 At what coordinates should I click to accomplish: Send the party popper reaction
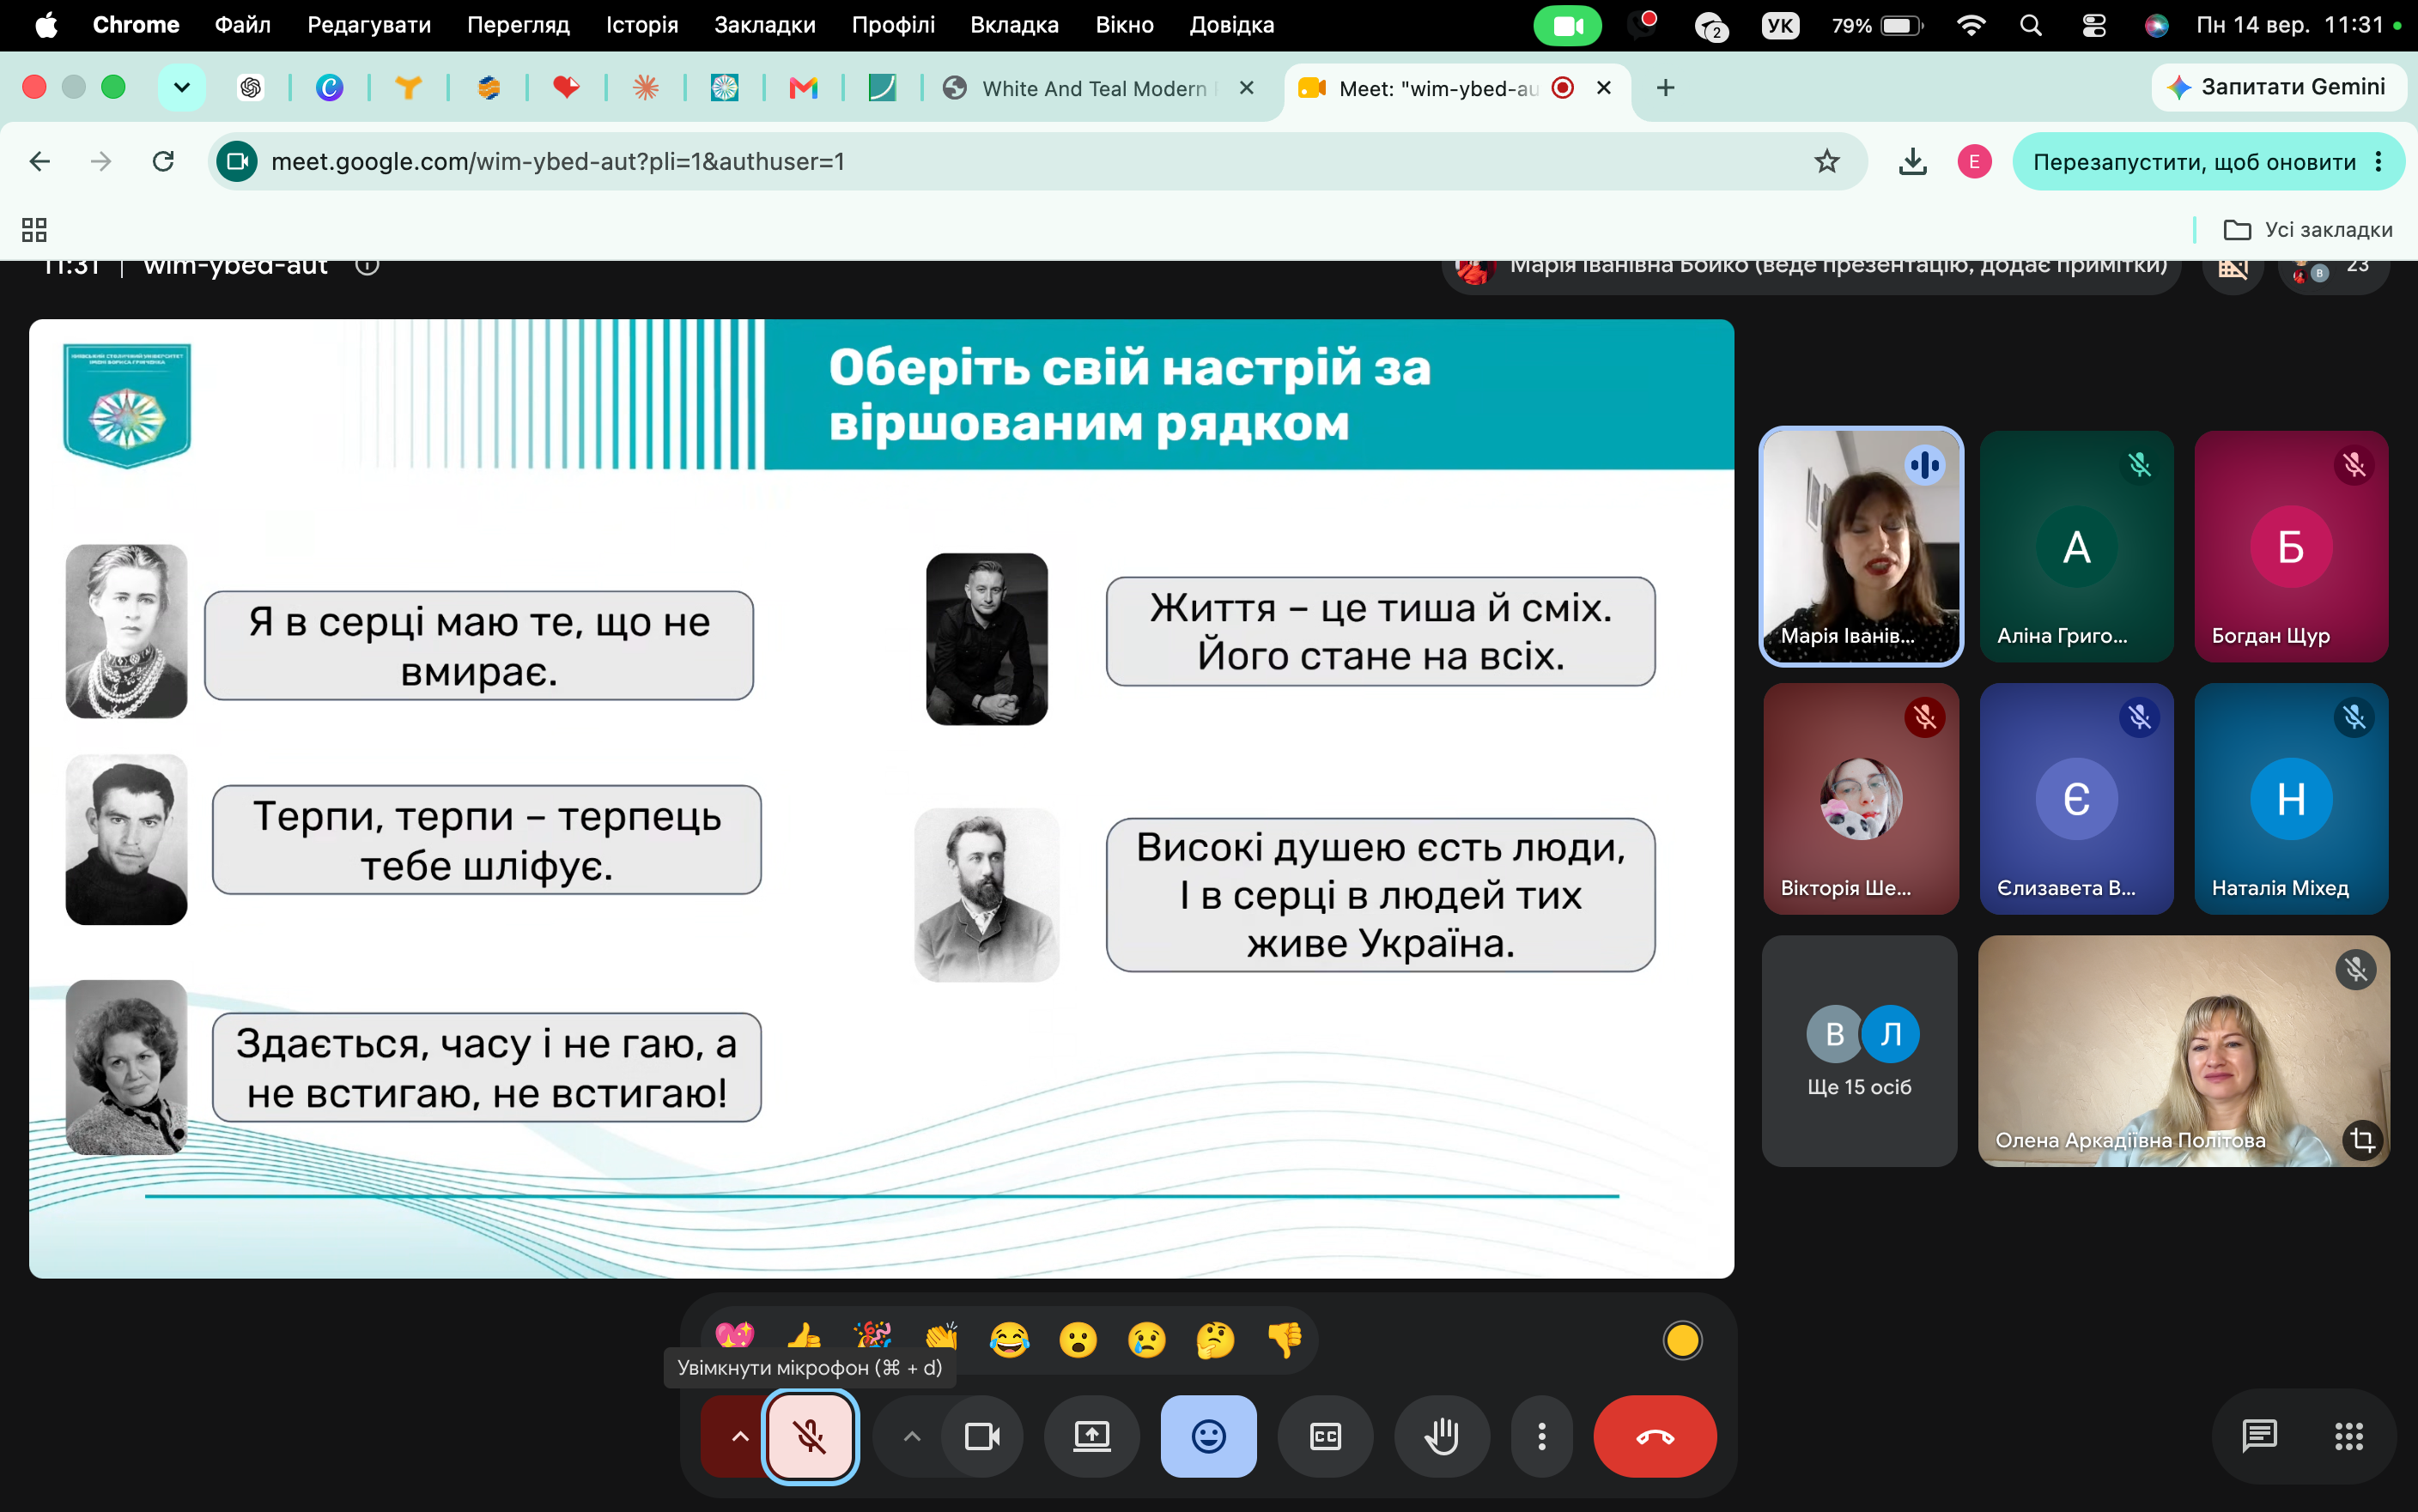pos(872,1338)
